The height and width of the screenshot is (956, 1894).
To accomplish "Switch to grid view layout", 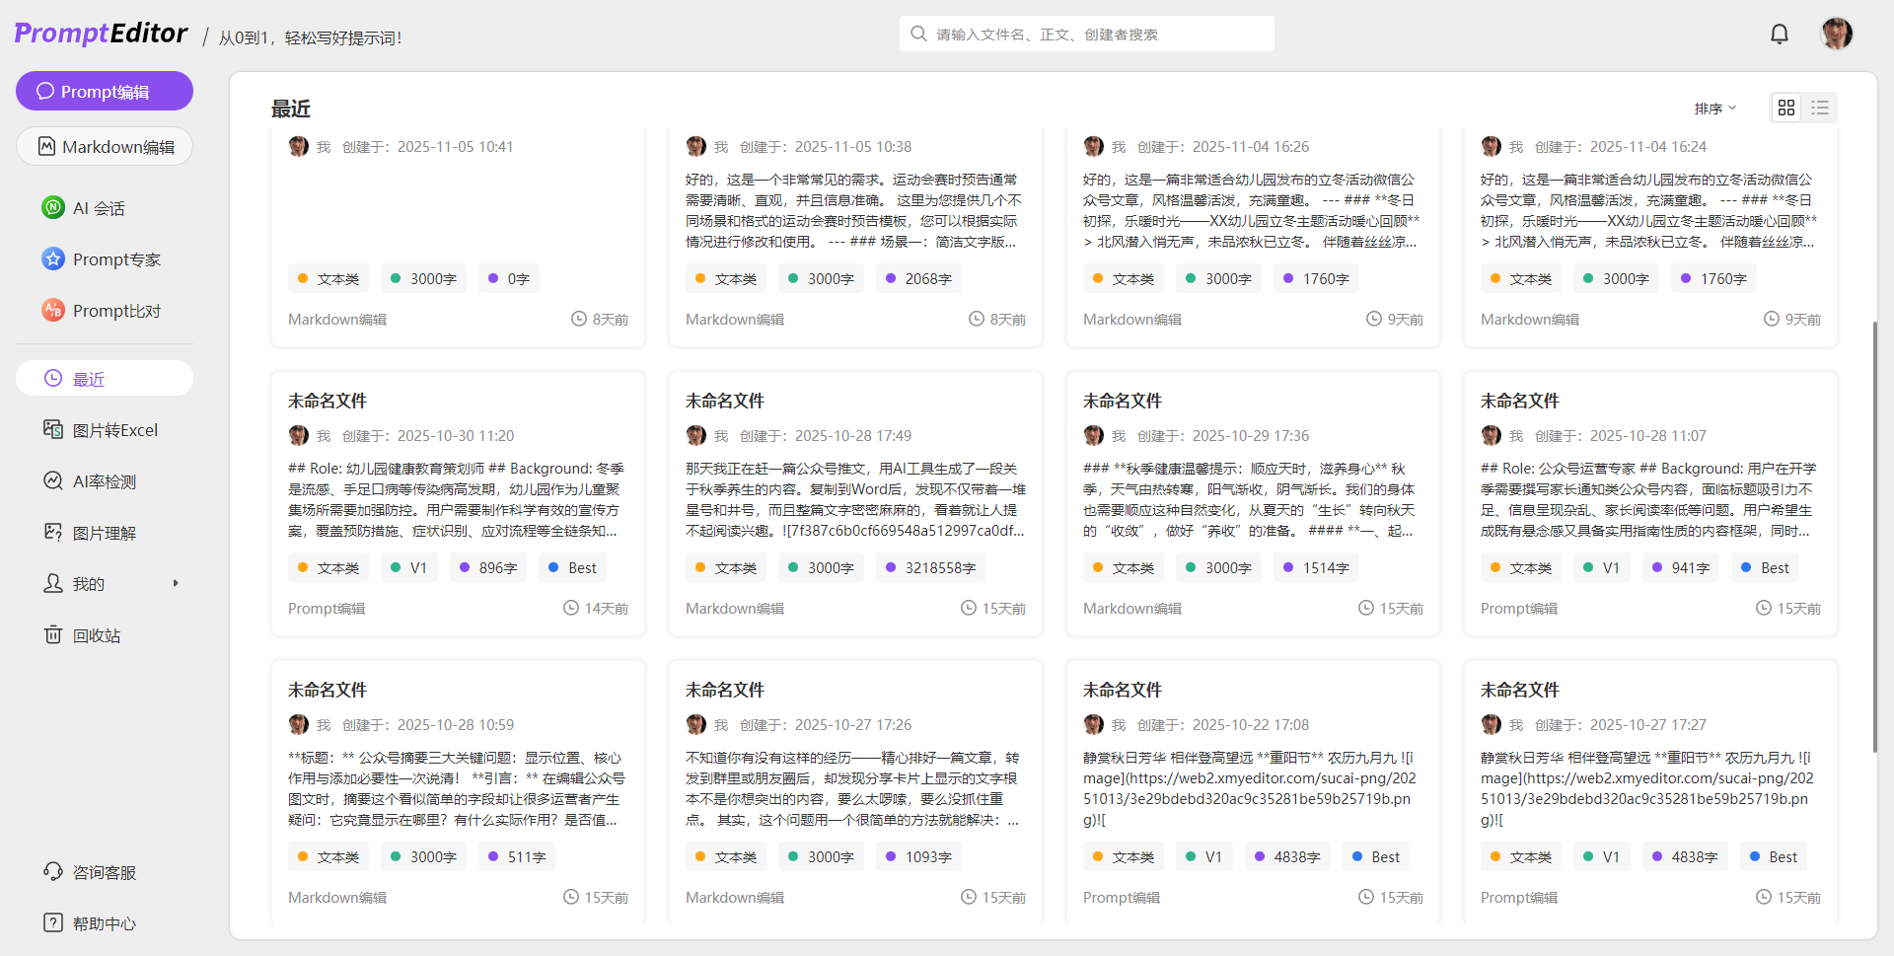I will 1785,108.
